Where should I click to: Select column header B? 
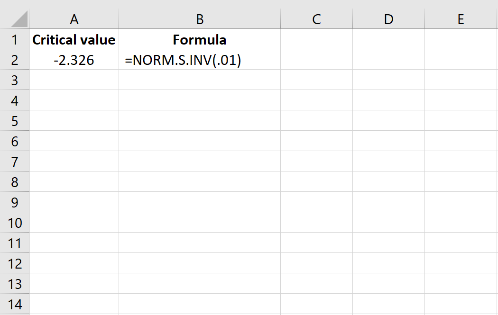pos(200,19)
